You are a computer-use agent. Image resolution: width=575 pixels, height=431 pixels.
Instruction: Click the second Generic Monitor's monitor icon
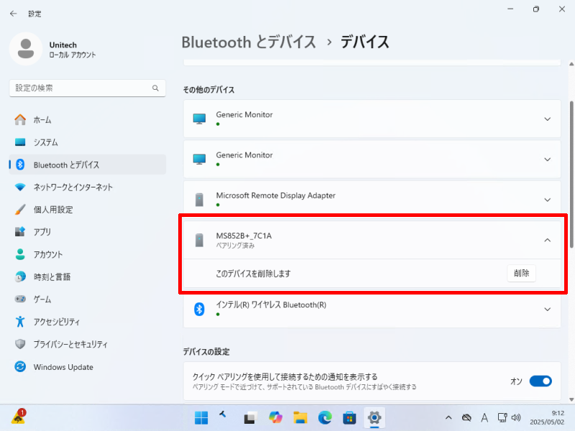(x=200, y=159)
